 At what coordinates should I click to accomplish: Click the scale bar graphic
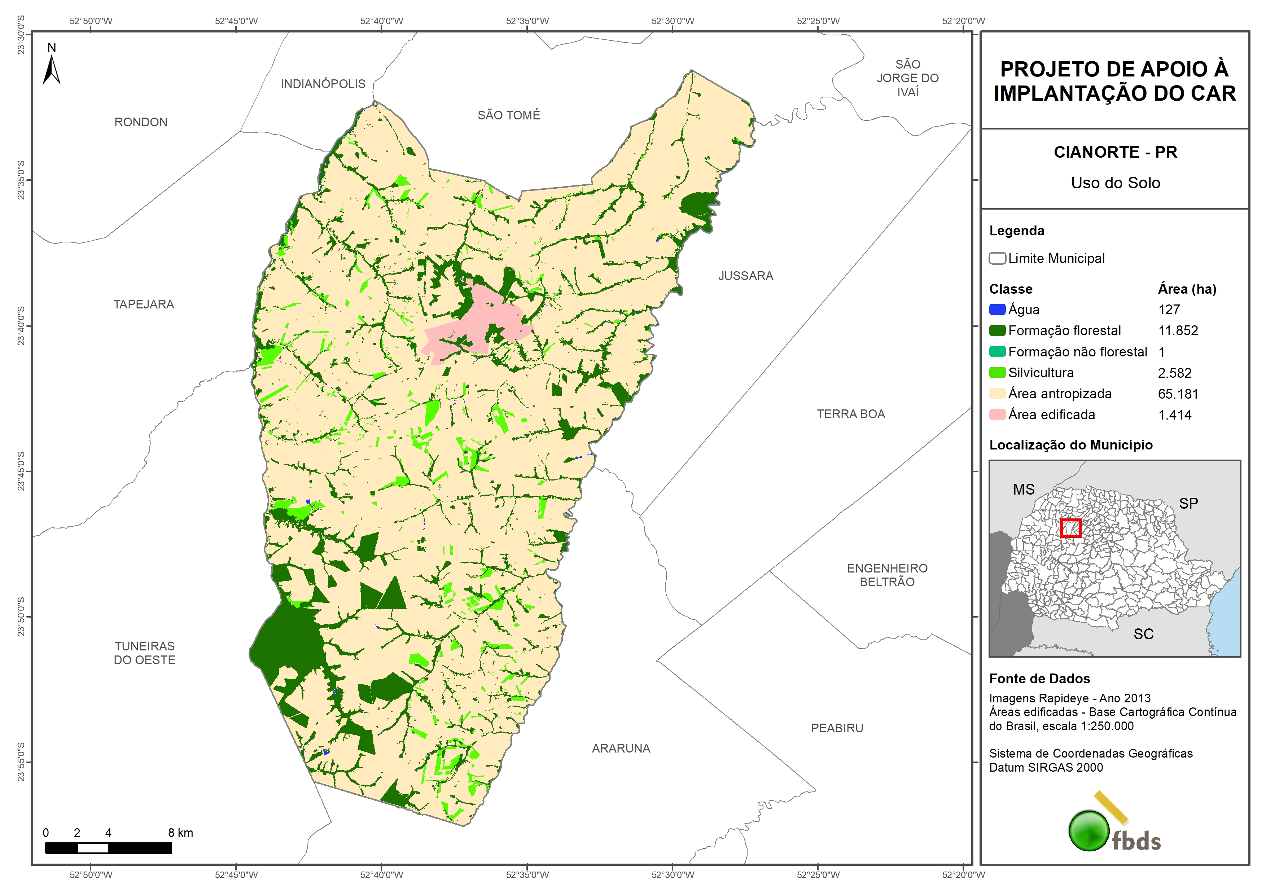[108, 848]
